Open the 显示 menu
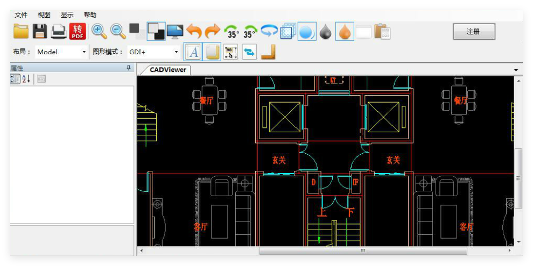 [x=67, y=15]
